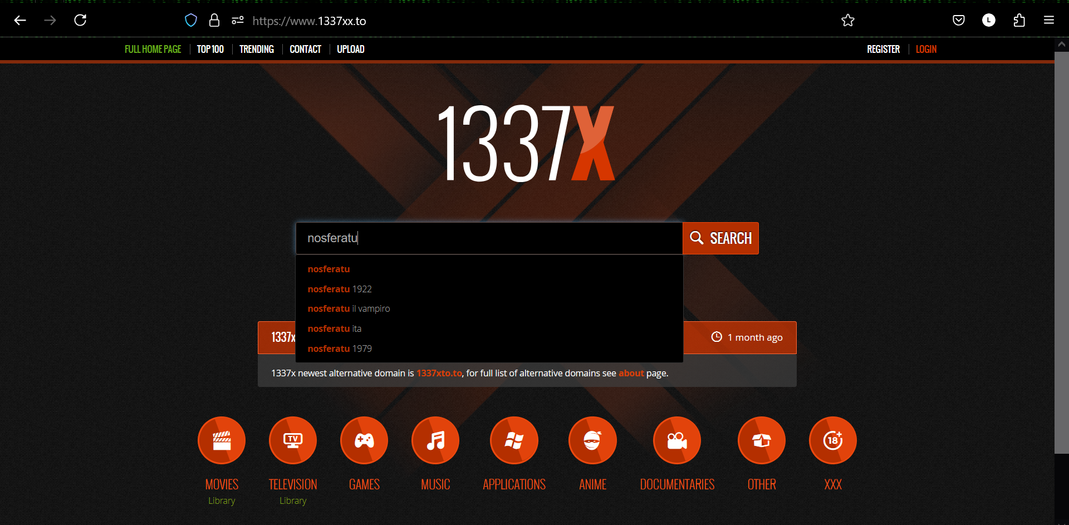Viewport: 1069px width, 525px height.
Task: Click the APPLICATIONS category label
Action: (x=514, y=485)
